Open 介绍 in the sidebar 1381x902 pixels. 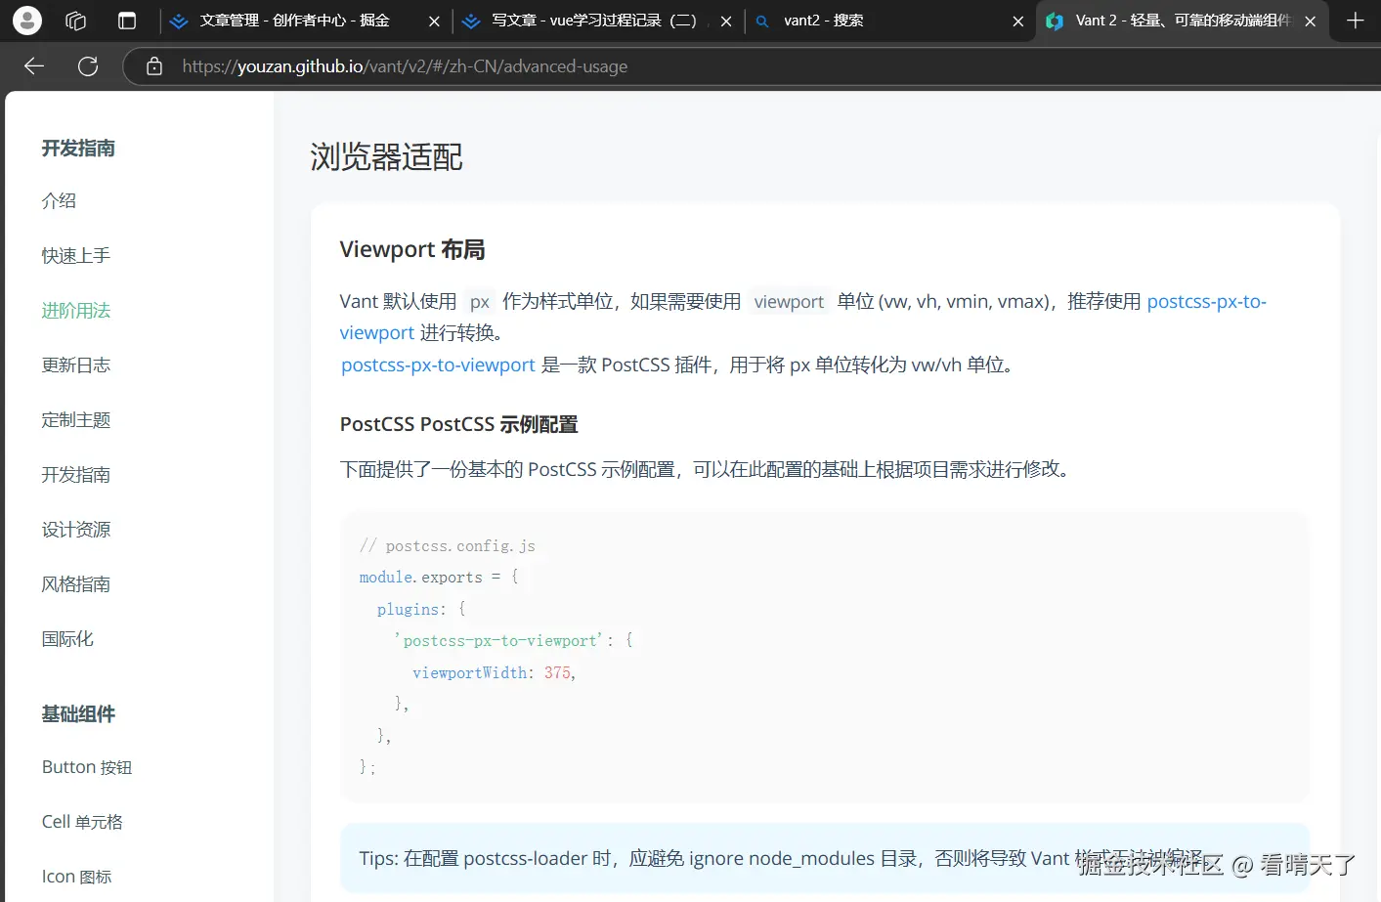pos(59,200)
